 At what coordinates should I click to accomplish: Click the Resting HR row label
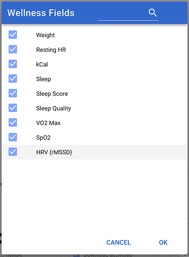(x=51, y=50)
